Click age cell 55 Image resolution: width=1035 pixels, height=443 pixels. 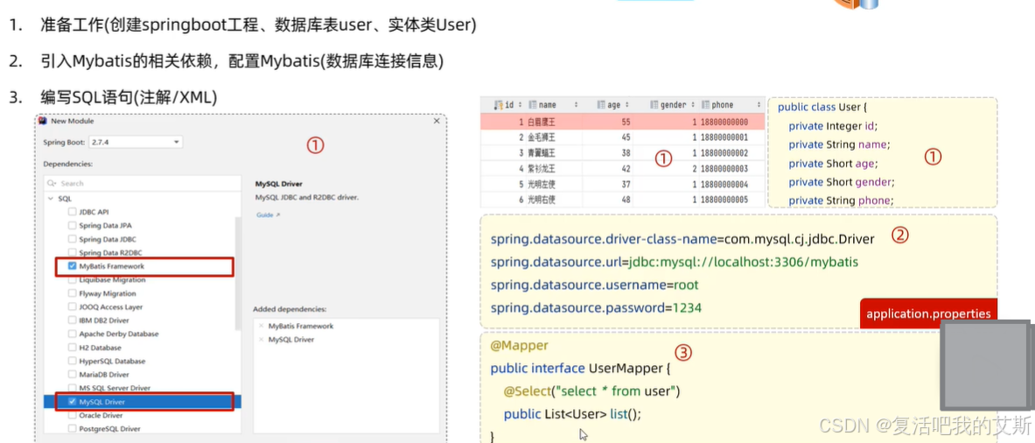(626, 123)
